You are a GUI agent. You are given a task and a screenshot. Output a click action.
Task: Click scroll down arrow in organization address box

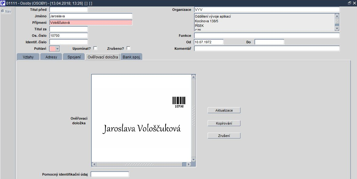coord(337,28)
